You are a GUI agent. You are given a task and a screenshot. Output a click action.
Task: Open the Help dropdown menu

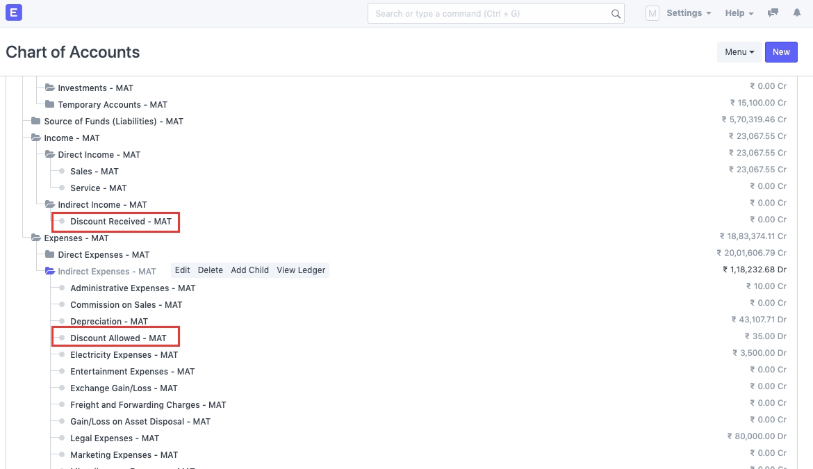[x=739, y=13]
